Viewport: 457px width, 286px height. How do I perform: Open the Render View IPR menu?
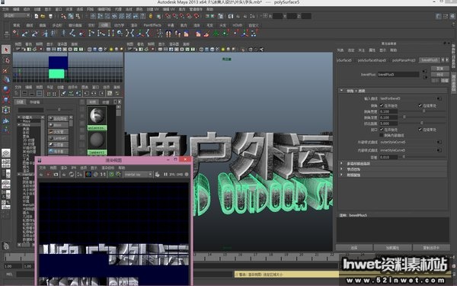pyautogui.click(x=74, y=168)
